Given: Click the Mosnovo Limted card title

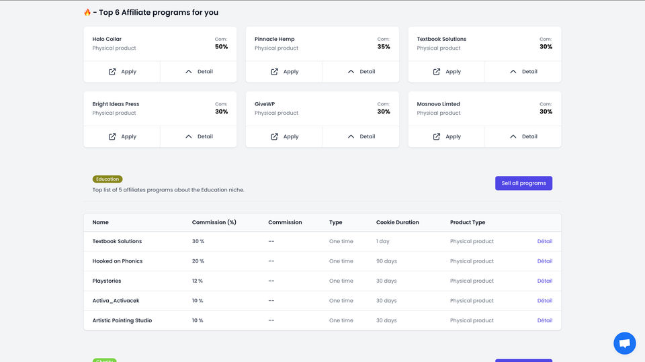Looking at the screenshot, I should [438, 104].
